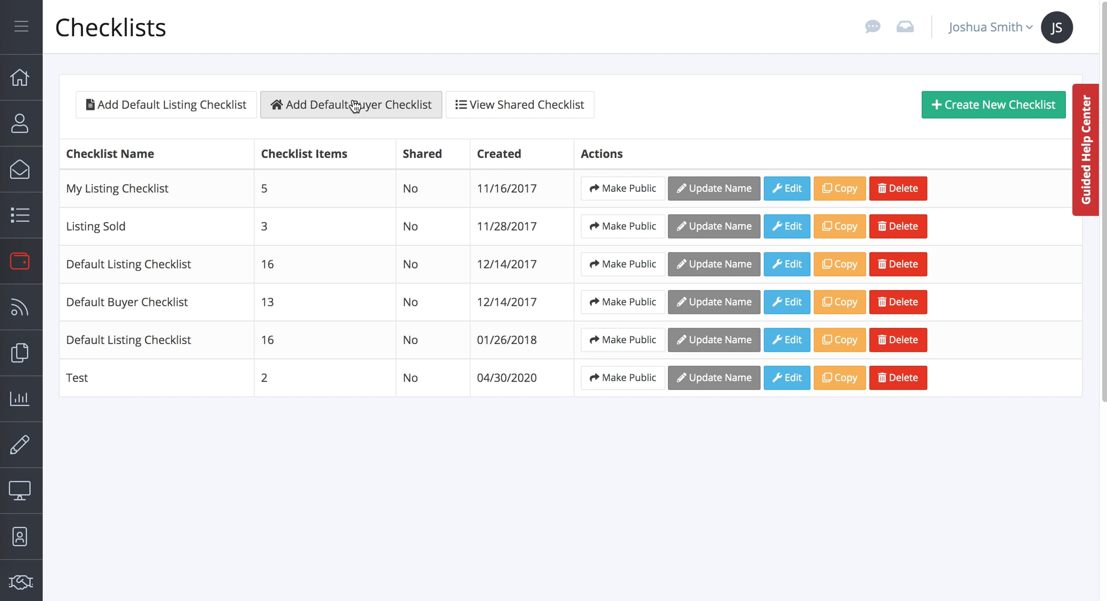This screenshot has height=601, width=1107.
Task: Make My Listing Checklist public
Action: click(x=623, y=188)
